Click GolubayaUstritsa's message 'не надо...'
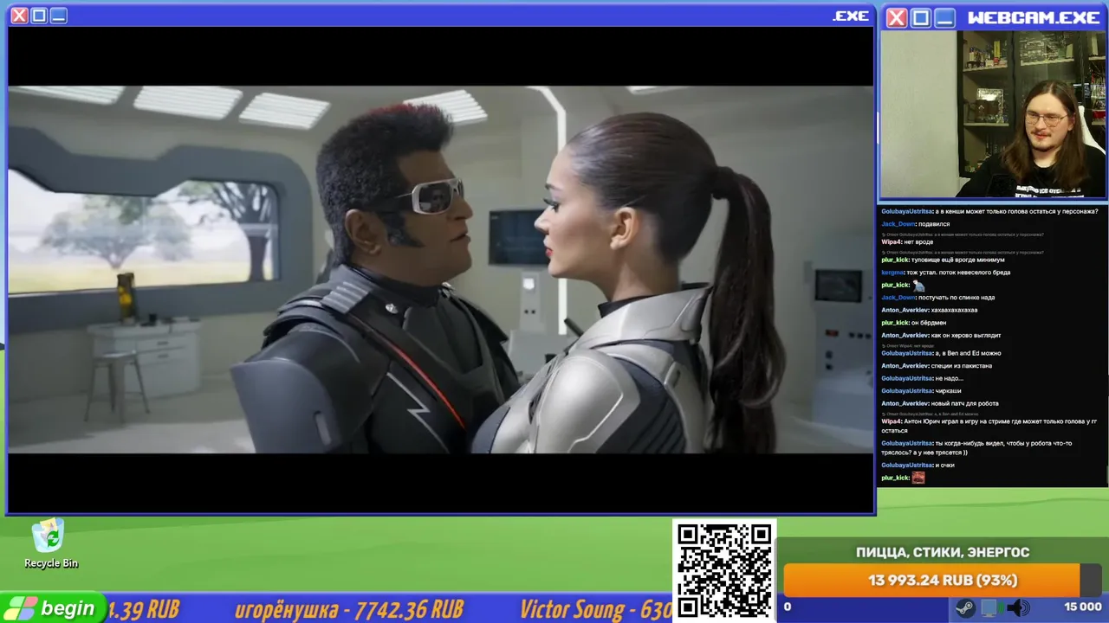 point(922,378)
